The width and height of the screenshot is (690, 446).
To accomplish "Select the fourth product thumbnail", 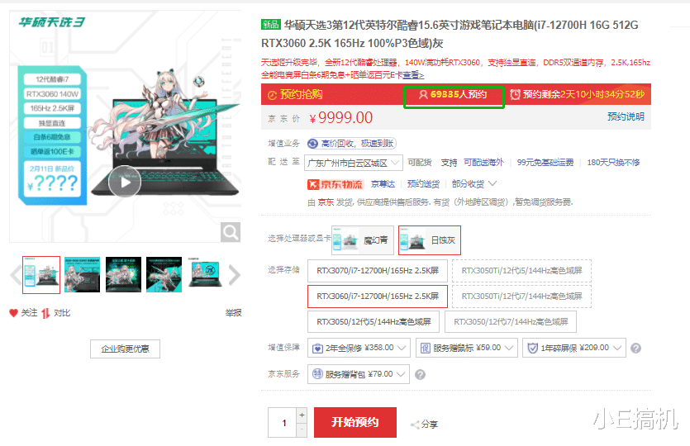I will click(x=164, y=275).
